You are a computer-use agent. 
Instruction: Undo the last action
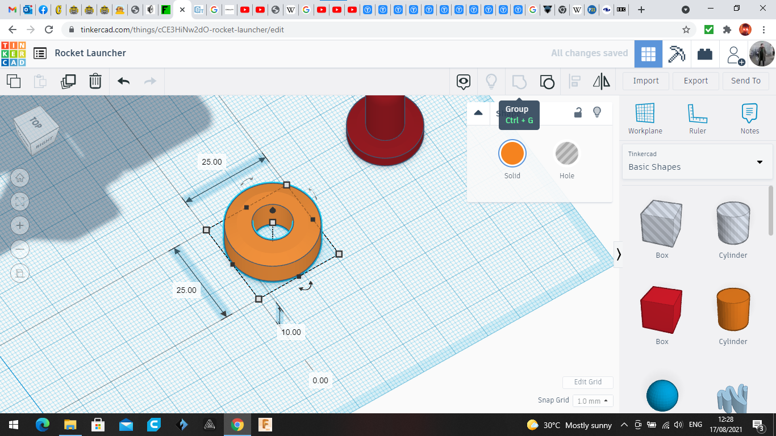pos(123,81)
